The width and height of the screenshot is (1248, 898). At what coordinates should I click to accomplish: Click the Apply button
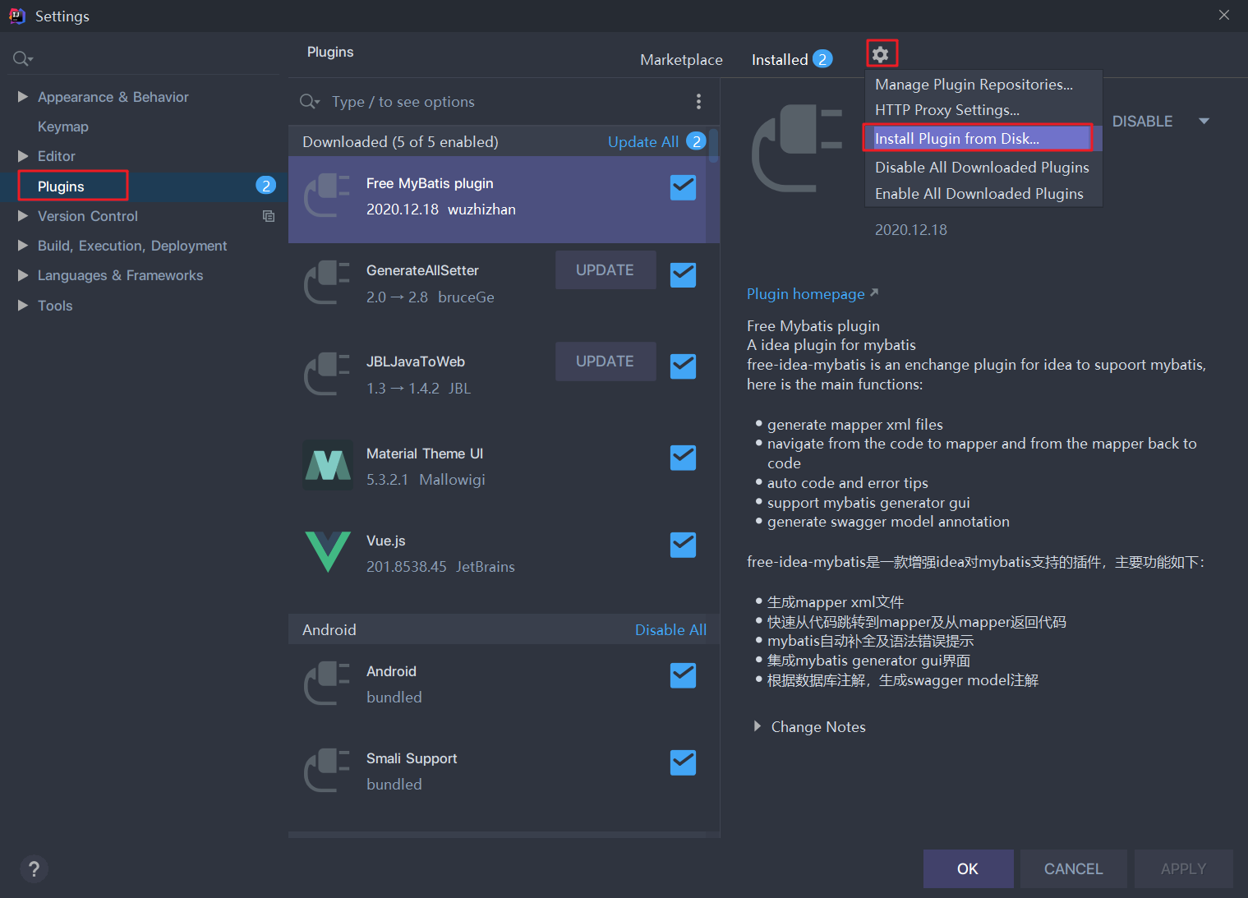coord(1183,868)
